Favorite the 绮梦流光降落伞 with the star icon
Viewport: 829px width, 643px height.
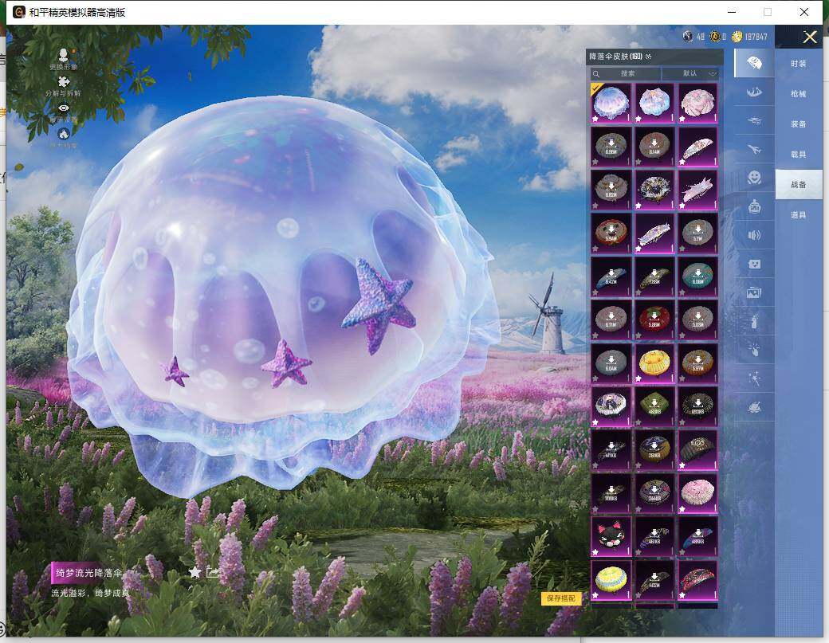[194, 572]
